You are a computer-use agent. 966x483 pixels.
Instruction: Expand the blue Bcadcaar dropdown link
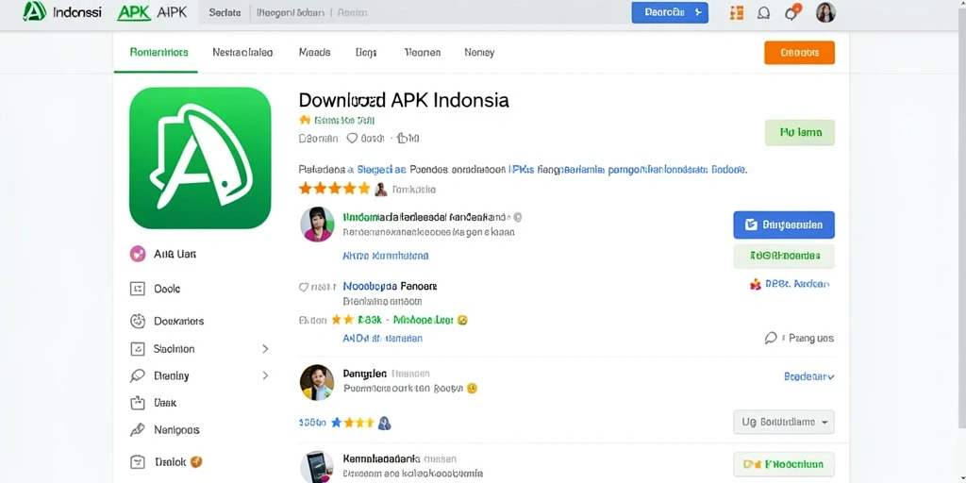pyautogui.click(x=808, y=375)
